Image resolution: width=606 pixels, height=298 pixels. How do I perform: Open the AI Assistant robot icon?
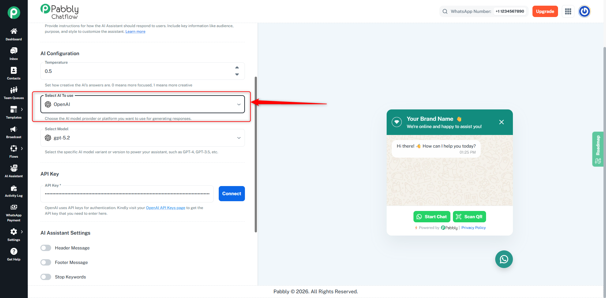tap(14, 168)
